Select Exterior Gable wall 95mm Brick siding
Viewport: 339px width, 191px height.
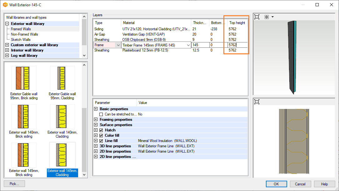click(x=24, y=78)
